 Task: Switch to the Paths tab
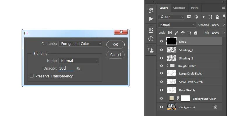click(x=195, y=8)
